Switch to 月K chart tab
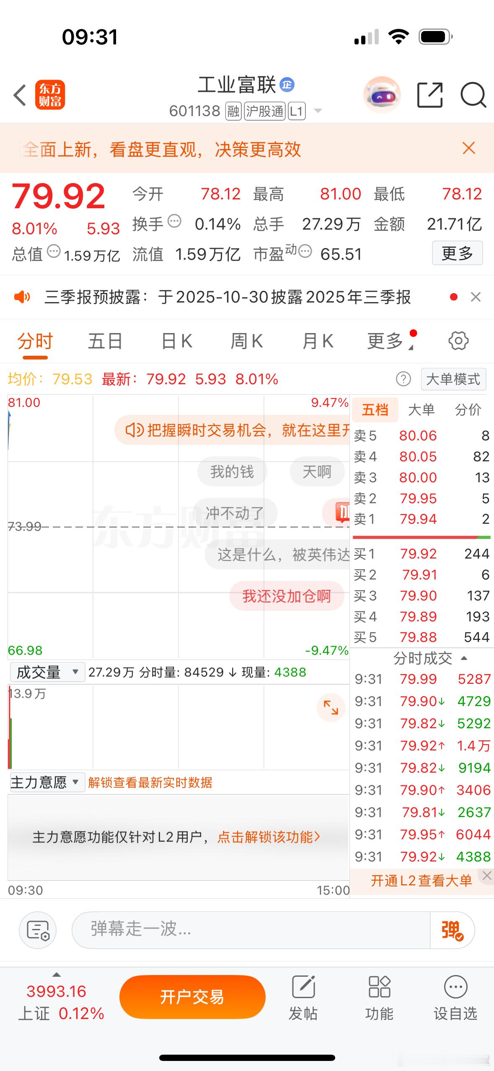Screen dimensions: 494x1071 point(318,341)
